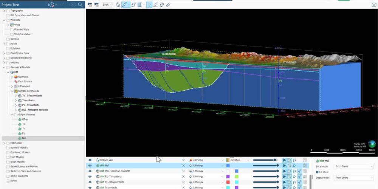The image size is (378, 189).
Task: Select the Fault System tree item
Action: pyautogui.click(x=25, y=82)
